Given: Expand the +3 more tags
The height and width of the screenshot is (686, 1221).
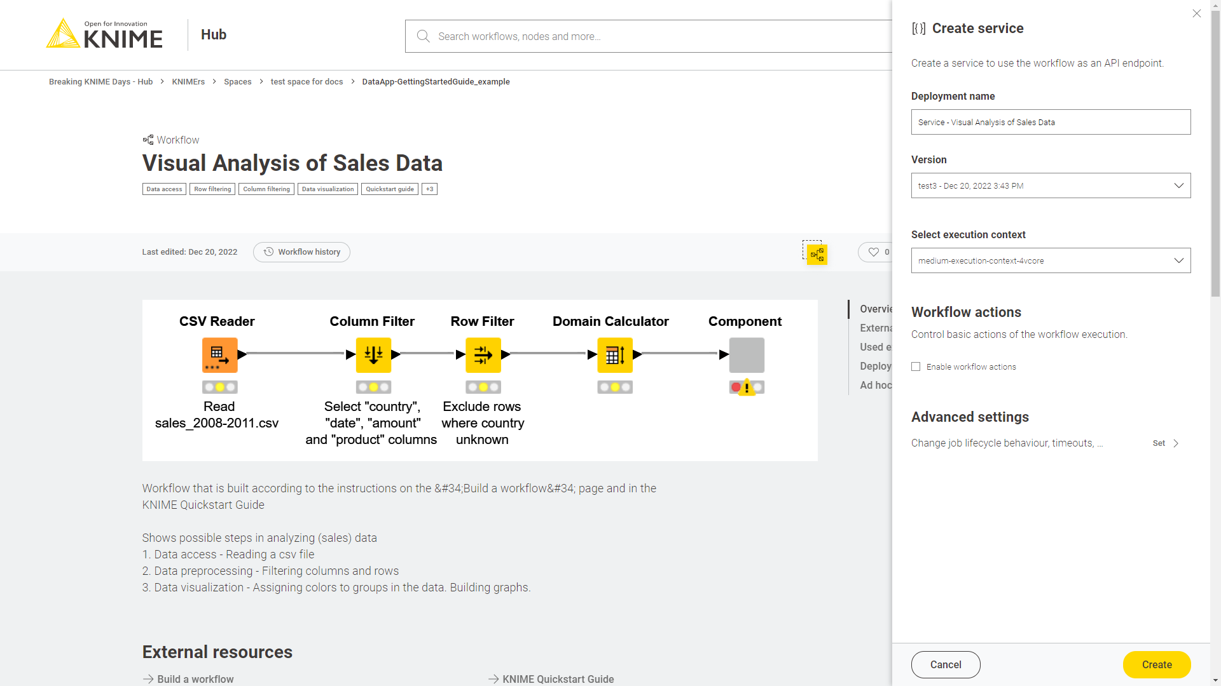Looking at the screenshot, I should click(429, 189).
